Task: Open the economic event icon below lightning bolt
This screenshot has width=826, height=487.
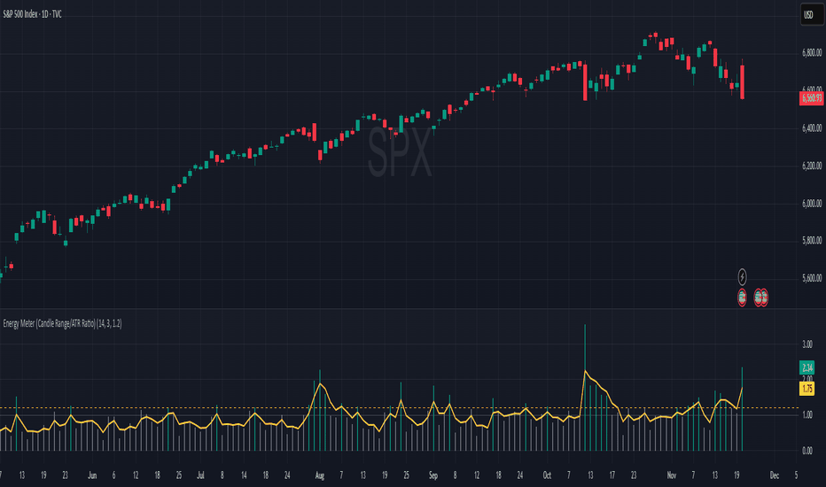Action: pyautogui.click(x=742, y=298)
